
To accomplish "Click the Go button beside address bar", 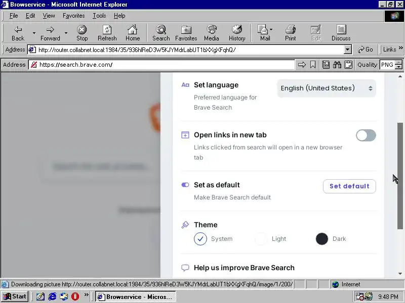I will pyautogui.click(x=365, y=49).
